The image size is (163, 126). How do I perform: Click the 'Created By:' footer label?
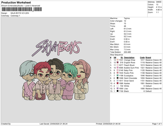(x=6, y=124)
